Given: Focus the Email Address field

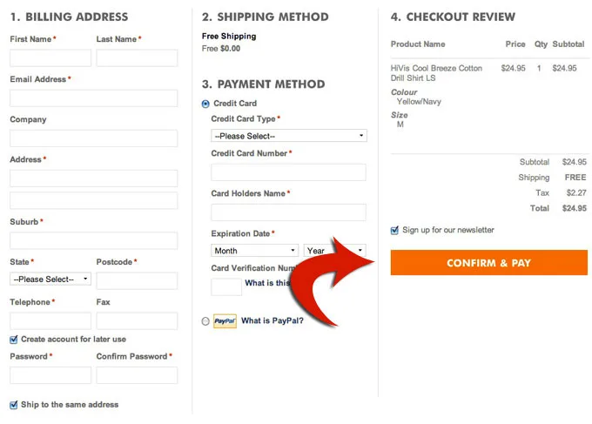Looking at the screenshot, I should click(x=93, y=98).
